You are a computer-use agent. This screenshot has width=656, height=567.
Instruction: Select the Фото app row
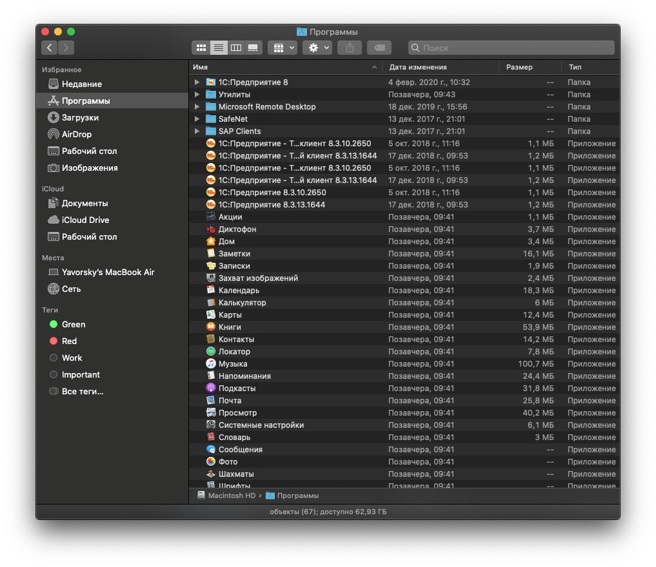click(x=404, y=462)
